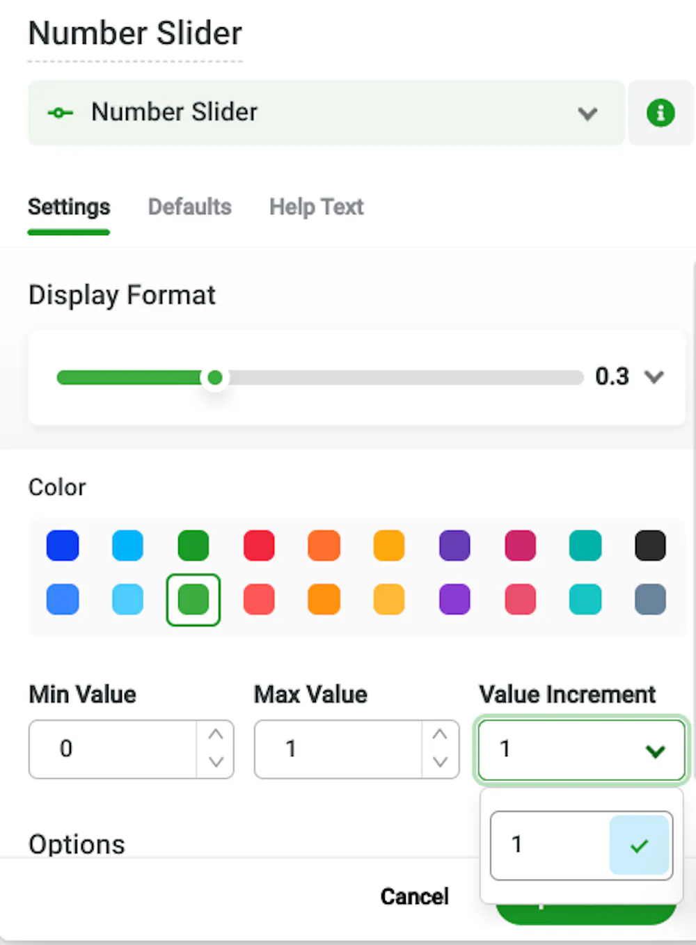The width and height of the screenshot is (696, 945).
Task: Expand the display format 0.3 chevron
Action: 654,377
